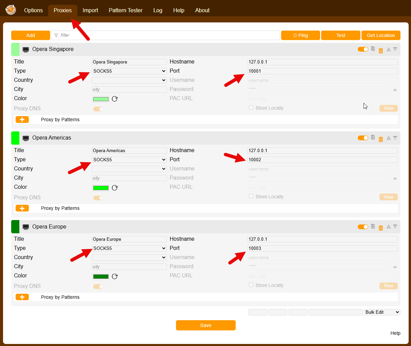The width and height of the screenshot is (411, 346).
Task: Open the Import tab
Action: 90,10
